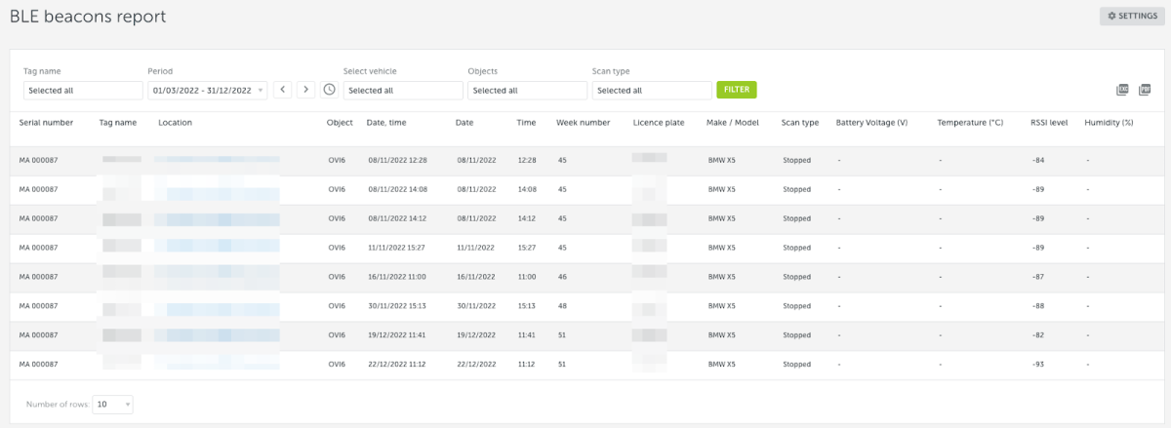Advance to the next period with right arrow
This screenshot has height=428, width=1171.
pos(305,90)
